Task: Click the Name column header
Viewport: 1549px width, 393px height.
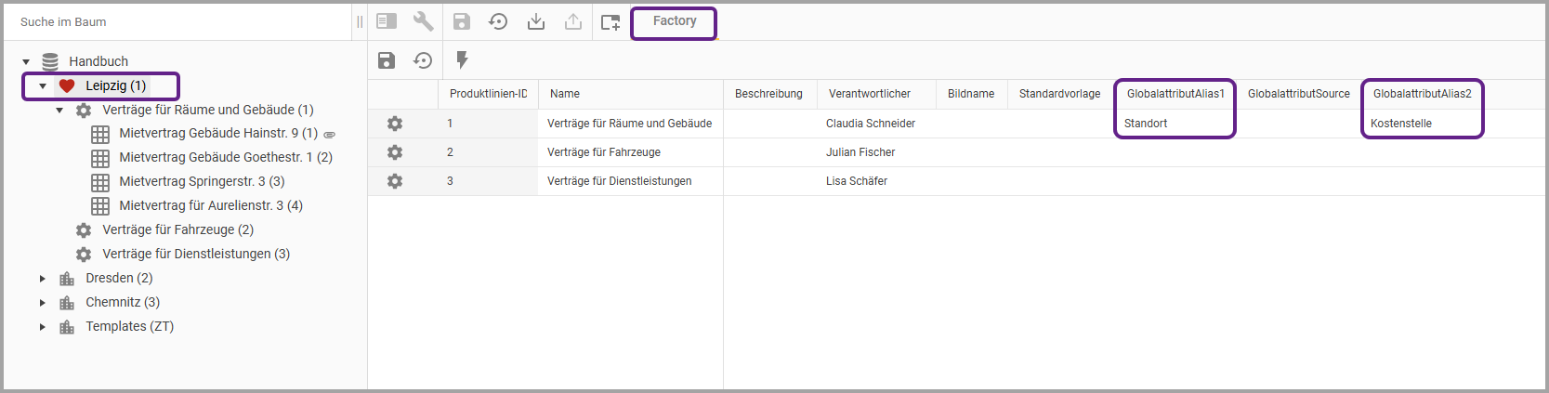Action: click(x=565, y=94)
